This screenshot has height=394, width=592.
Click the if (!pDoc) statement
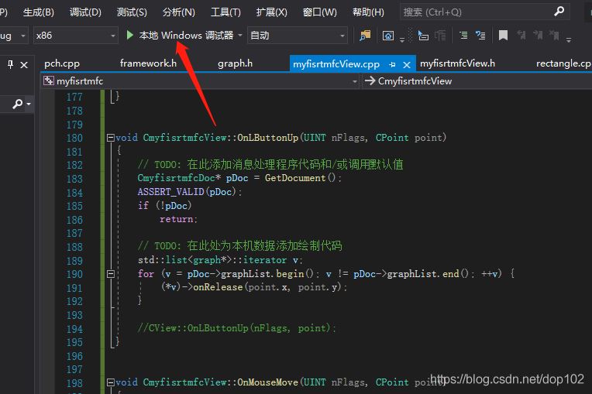tap(164, 205)
